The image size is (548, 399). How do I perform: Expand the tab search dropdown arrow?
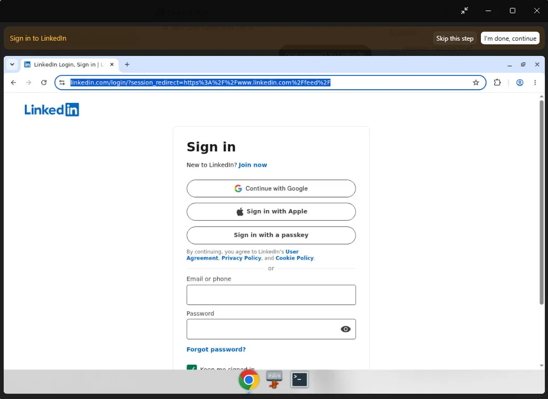pyautogui.click(x=12, y=64)
